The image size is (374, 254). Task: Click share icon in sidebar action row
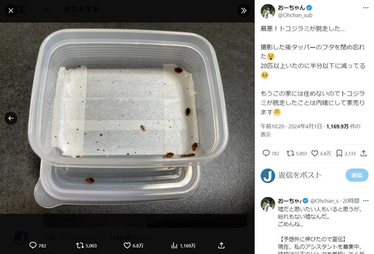364,153
